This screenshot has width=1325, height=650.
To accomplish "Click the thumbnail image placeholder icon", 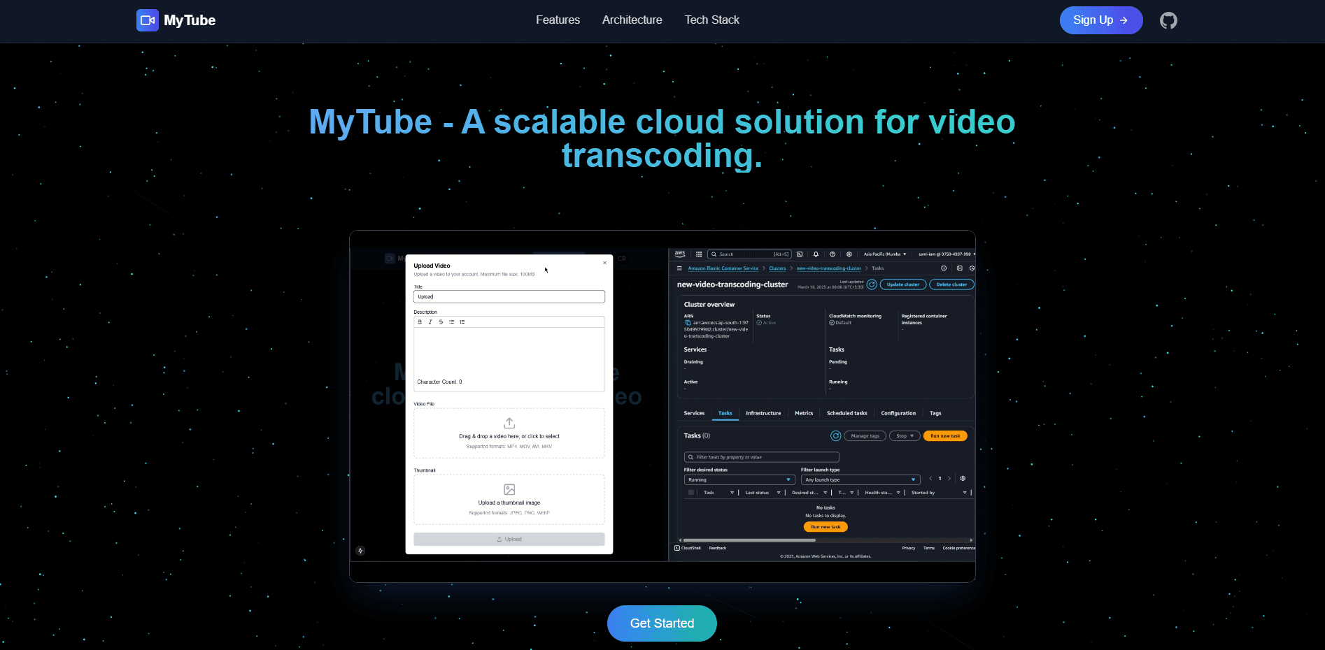I will click(509, 489).
